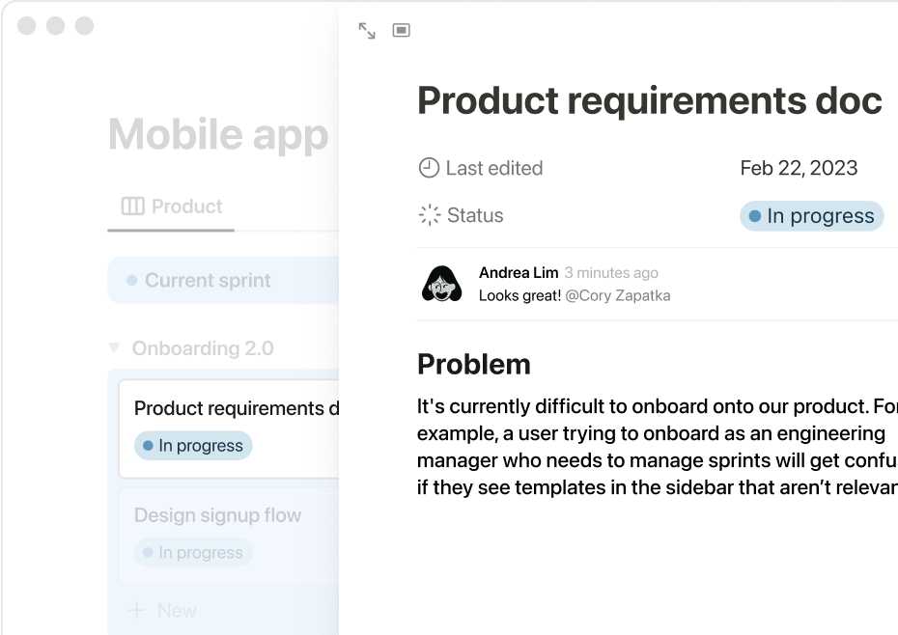Image resolution: width=898 pixels, height=635 pixels.
Task: Click the Feb 22, 2023 date value
Action: coord(799,168)
